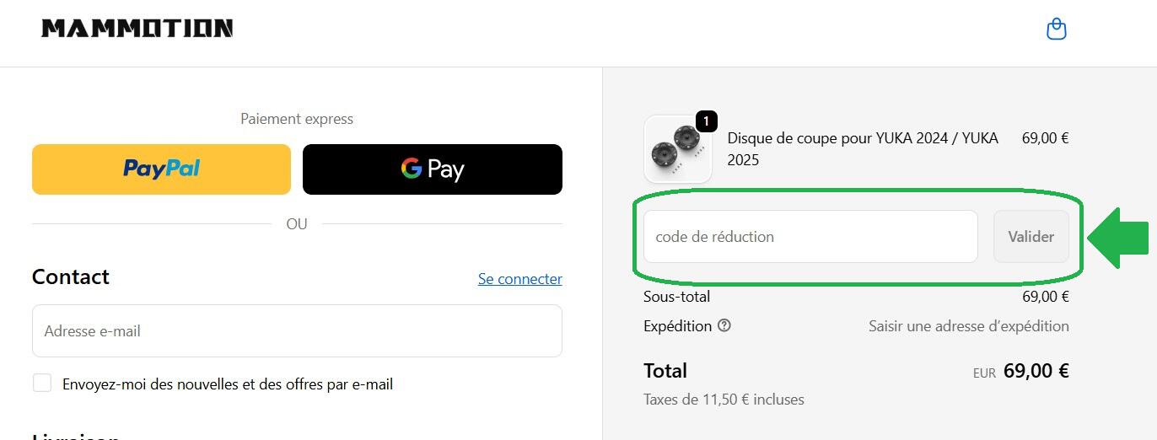Click the Adresse e-mail field
This screenshot has height=440, width=1157.
(x=297, y=331)
